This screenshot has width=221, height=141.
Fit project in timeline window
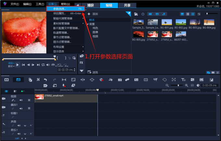click(x=192, y=85)
